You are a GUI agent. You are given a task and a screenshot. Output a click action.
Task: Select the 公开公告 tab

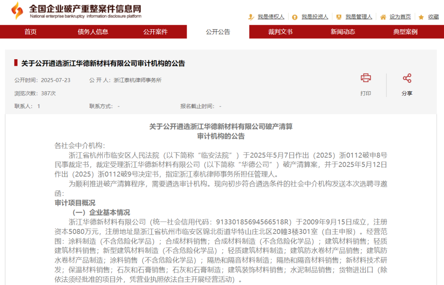pos(218,32)
